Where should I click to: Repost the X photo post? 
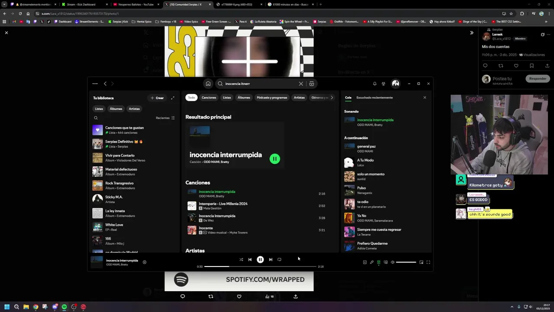(x=211, y=296)
